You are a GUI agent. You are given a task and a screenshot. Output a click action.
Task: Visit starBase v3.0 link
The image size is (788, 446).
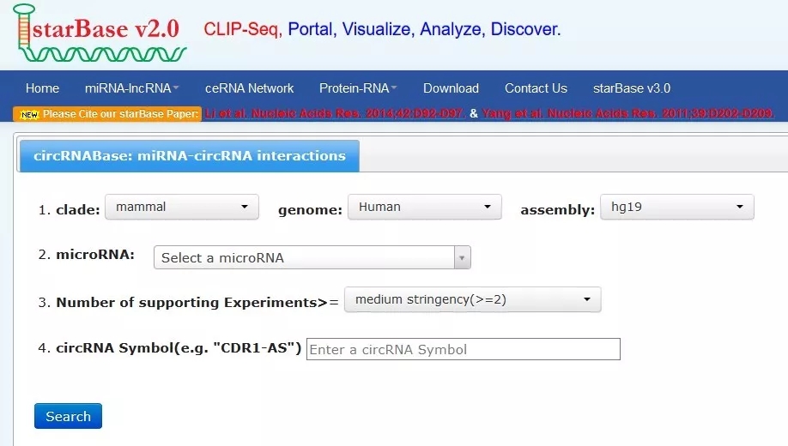632,88
